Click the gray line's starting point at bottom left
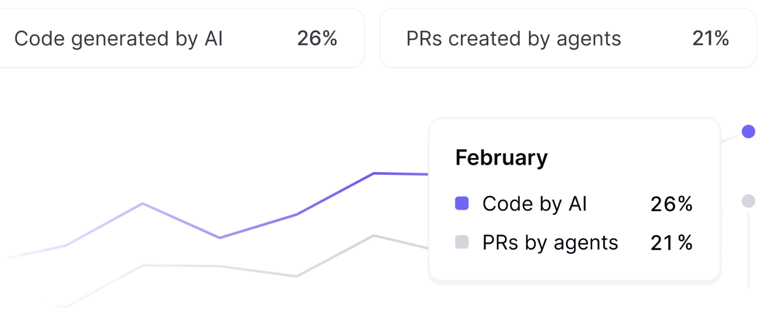The height and width of the screenshot is (334, 781). (x=65, y=307)
